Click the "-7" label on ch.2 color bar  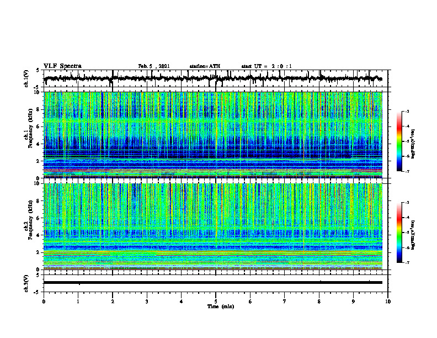coord(407,263)
